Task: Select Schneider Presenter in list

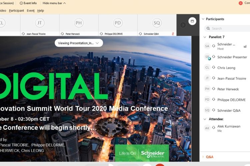Action: click(225, 57)
